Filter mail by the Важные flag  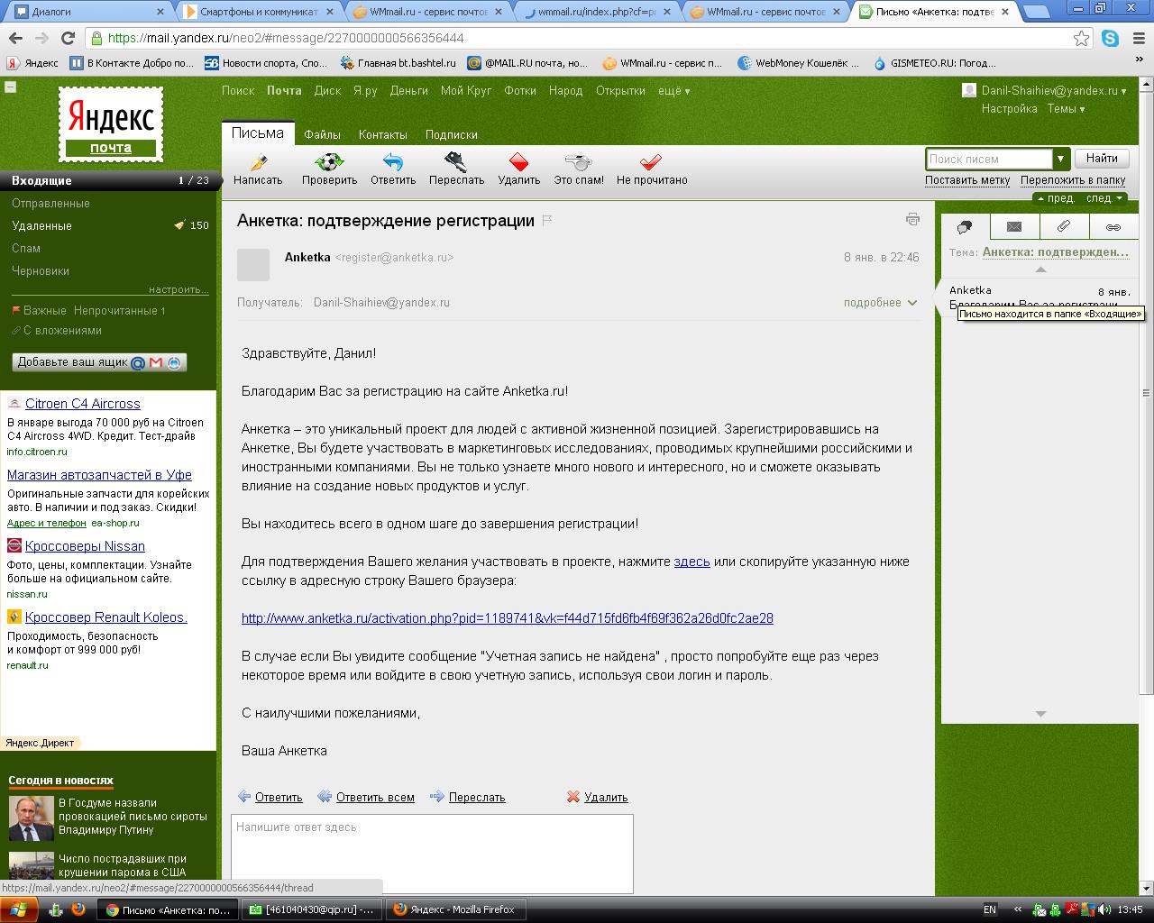[x=39, y=310]
